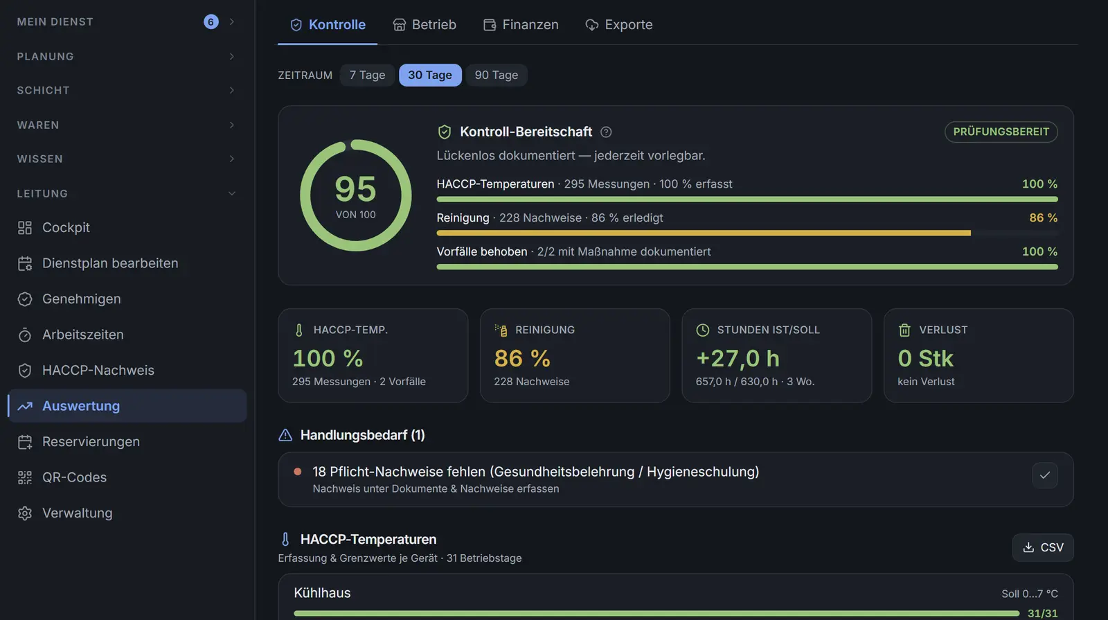This screenshot has width=1108, height=620.
Task: Click the Vorfälle behoben progress bar
Action: click(747, 267)
